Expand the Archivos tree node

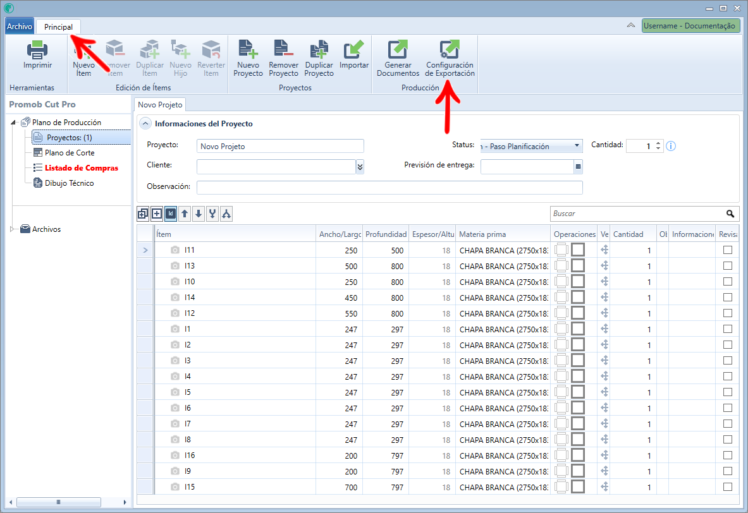[12, 229]
